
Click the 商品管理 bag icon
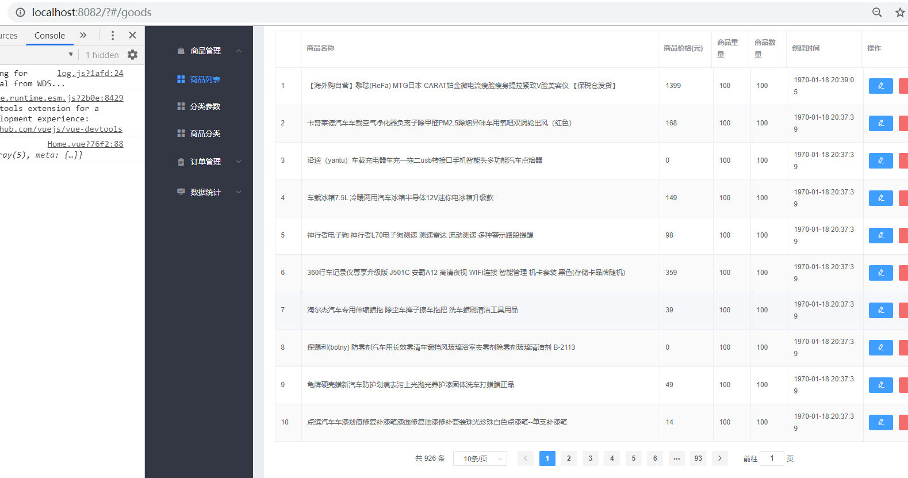pos(181,51)
